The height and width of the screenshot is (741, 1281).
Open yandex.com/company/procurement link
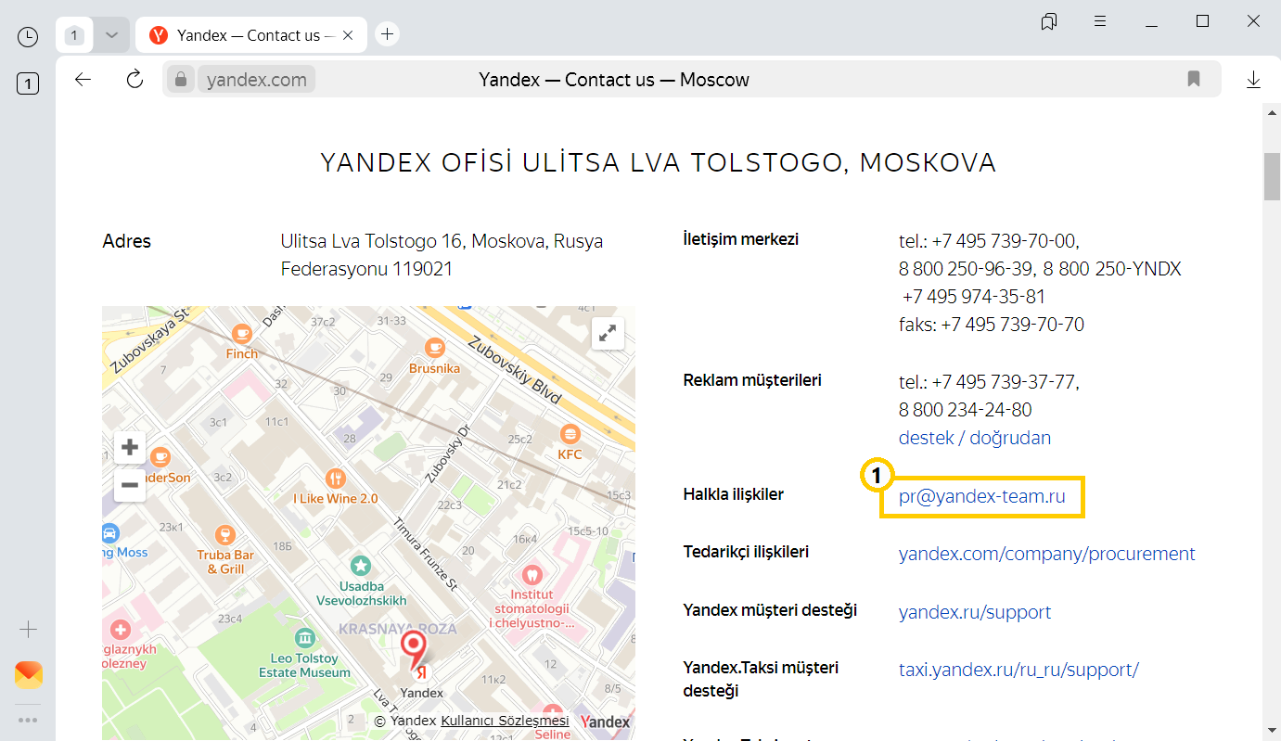[x=1046, y=554]
